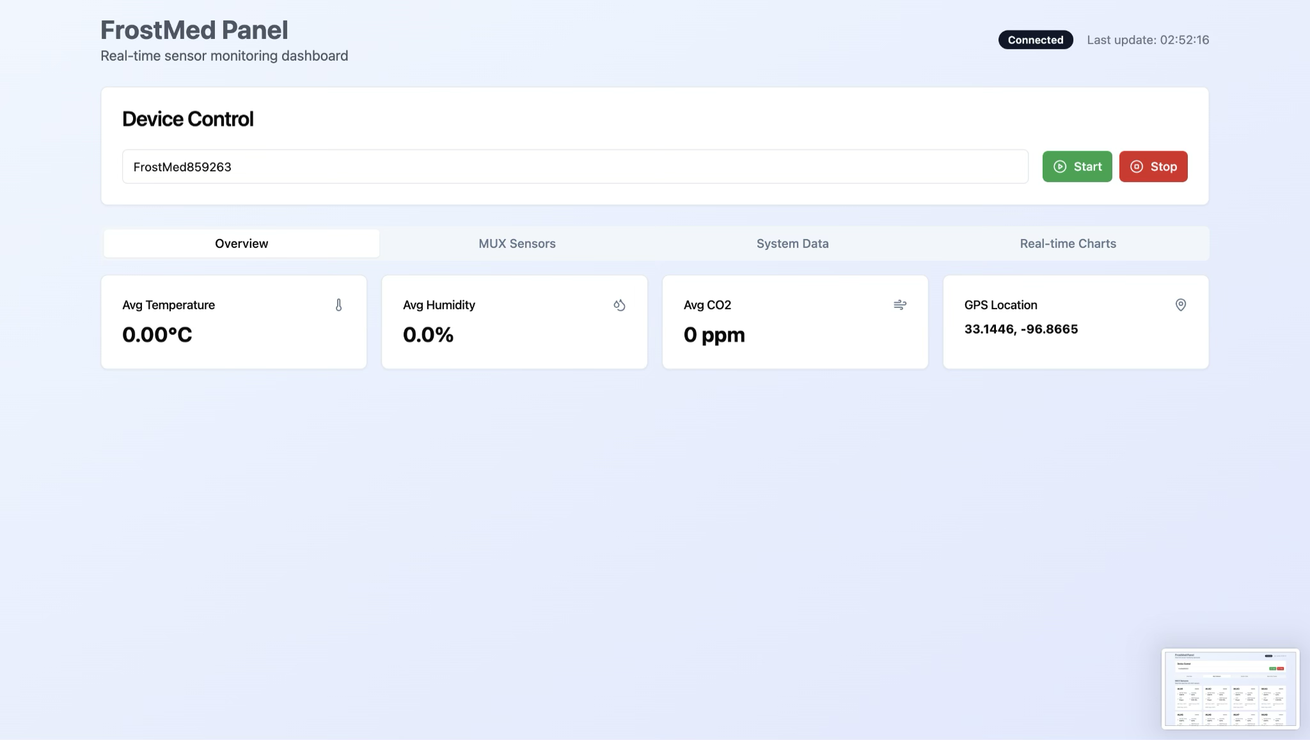Click the Connected status badge
The width and height of the screenshot is (1310, 740).
tap(1035, 40)
